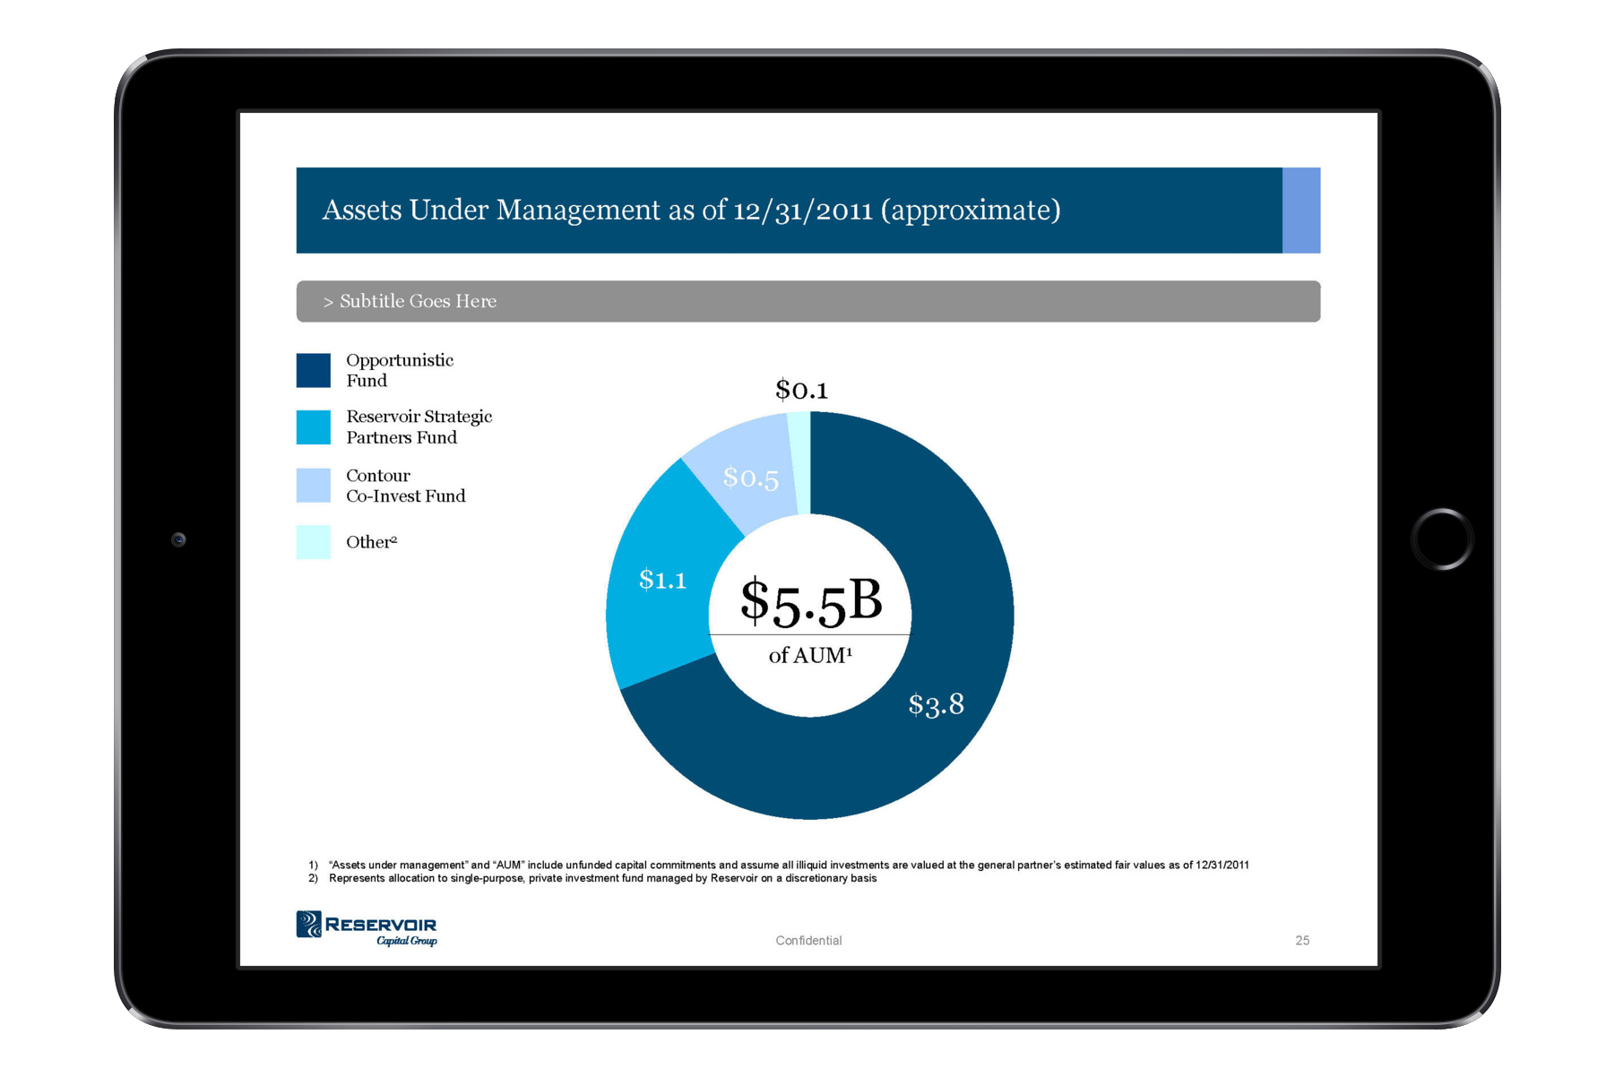Tap the iPad front camera lens

pos(179,539)
